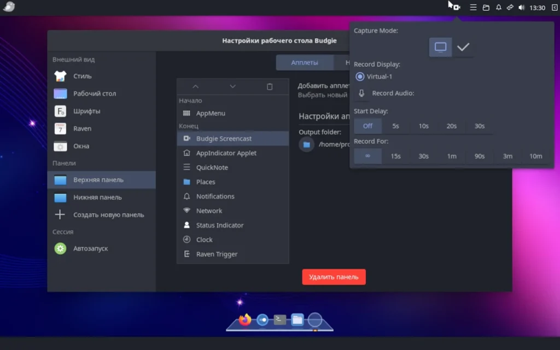Click the volume speaker icon
The image size is (560, 350).
pyautogui.click(x=521, y=8)
